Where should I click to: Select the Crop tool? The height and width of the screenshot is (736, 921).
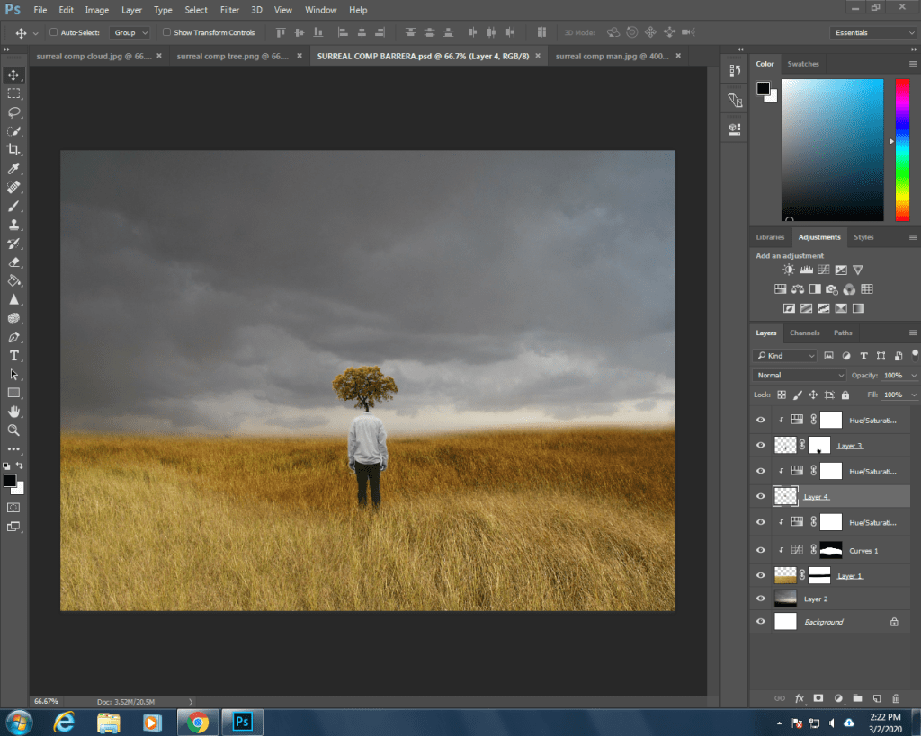click(13, 150)
